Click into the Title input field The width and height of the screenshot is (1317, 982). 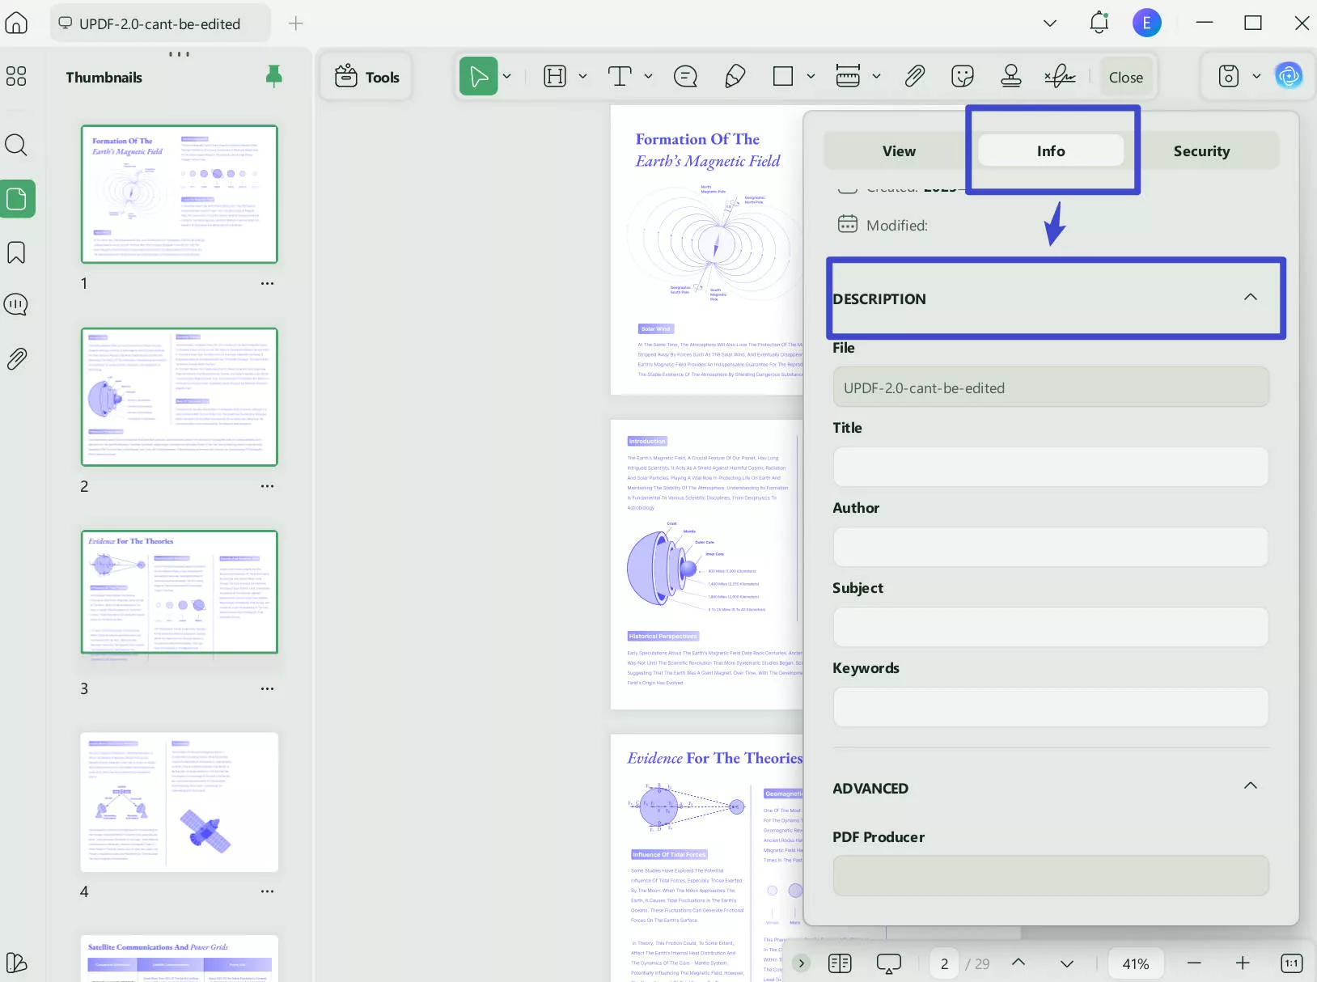click(1050, 467)
